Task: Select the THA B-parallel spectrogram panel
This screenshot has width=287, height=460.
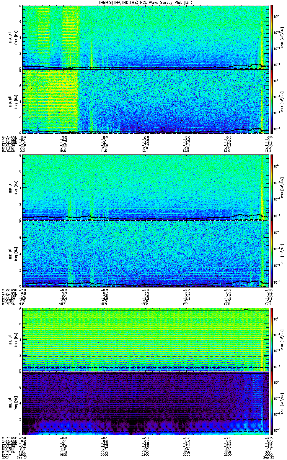Action: point(145,102)
